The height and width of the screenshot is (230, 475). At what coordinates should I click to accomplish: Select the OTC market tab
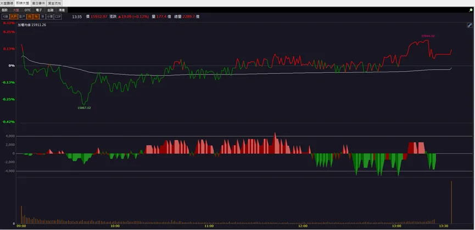pos(27,10)
